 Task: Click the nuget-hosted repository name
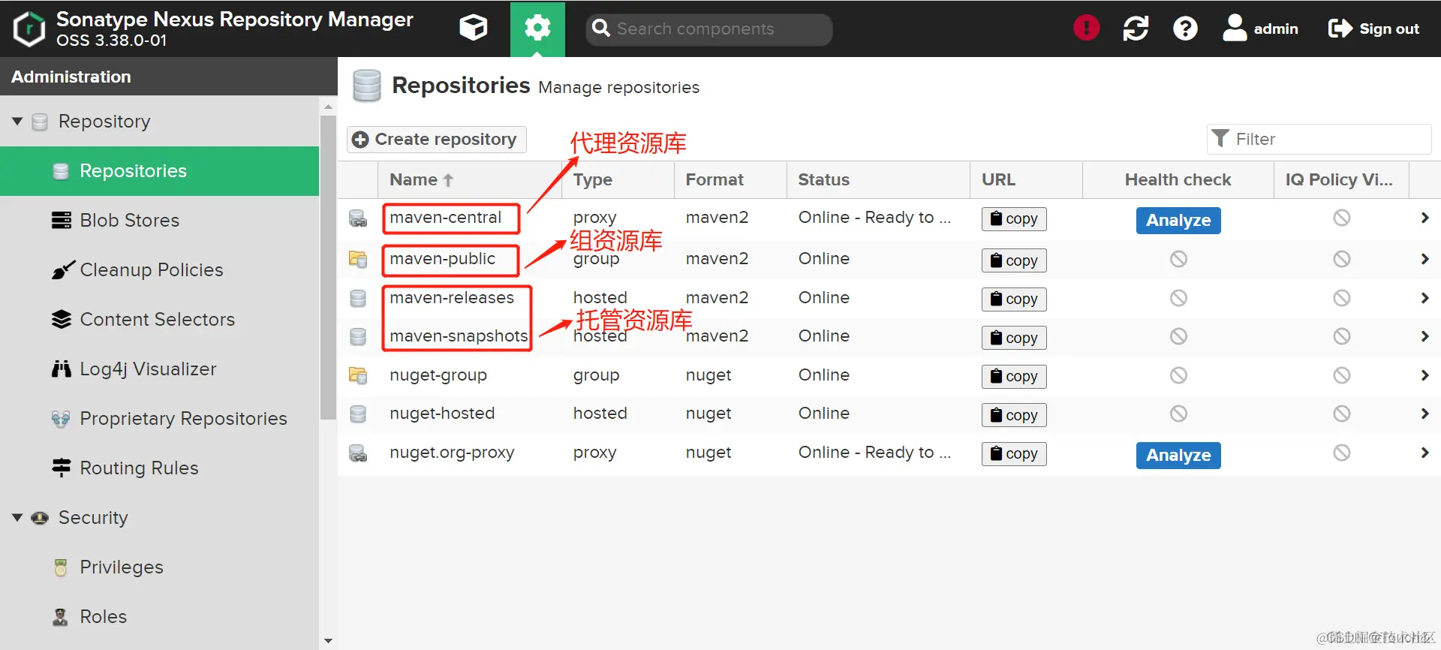click(442, 414)
